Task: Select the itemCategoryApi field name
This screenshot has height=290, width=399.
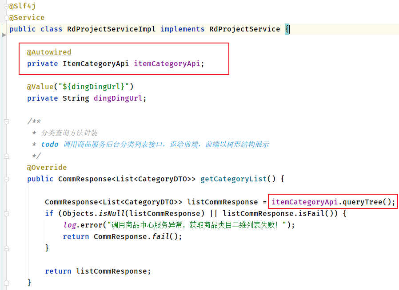Action: coord(167,63)
